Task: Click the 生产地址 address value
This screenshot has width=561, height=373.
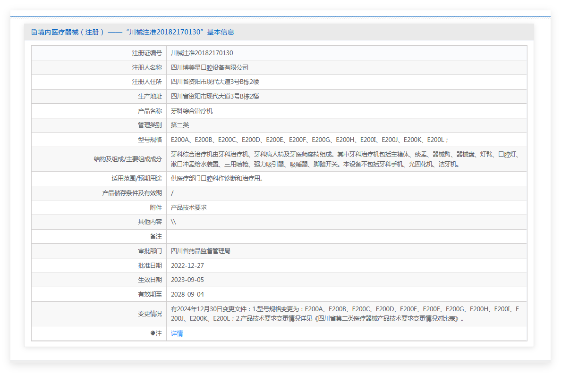Action: click(x=215, y=96)
